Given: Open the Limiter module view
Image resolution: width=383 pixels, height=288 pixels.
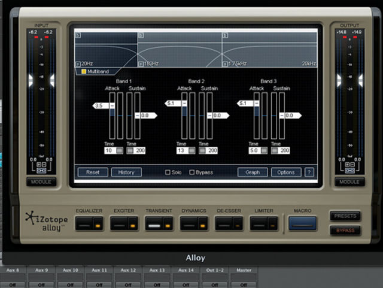Looking at the screenshot, I should pos(259,223).
